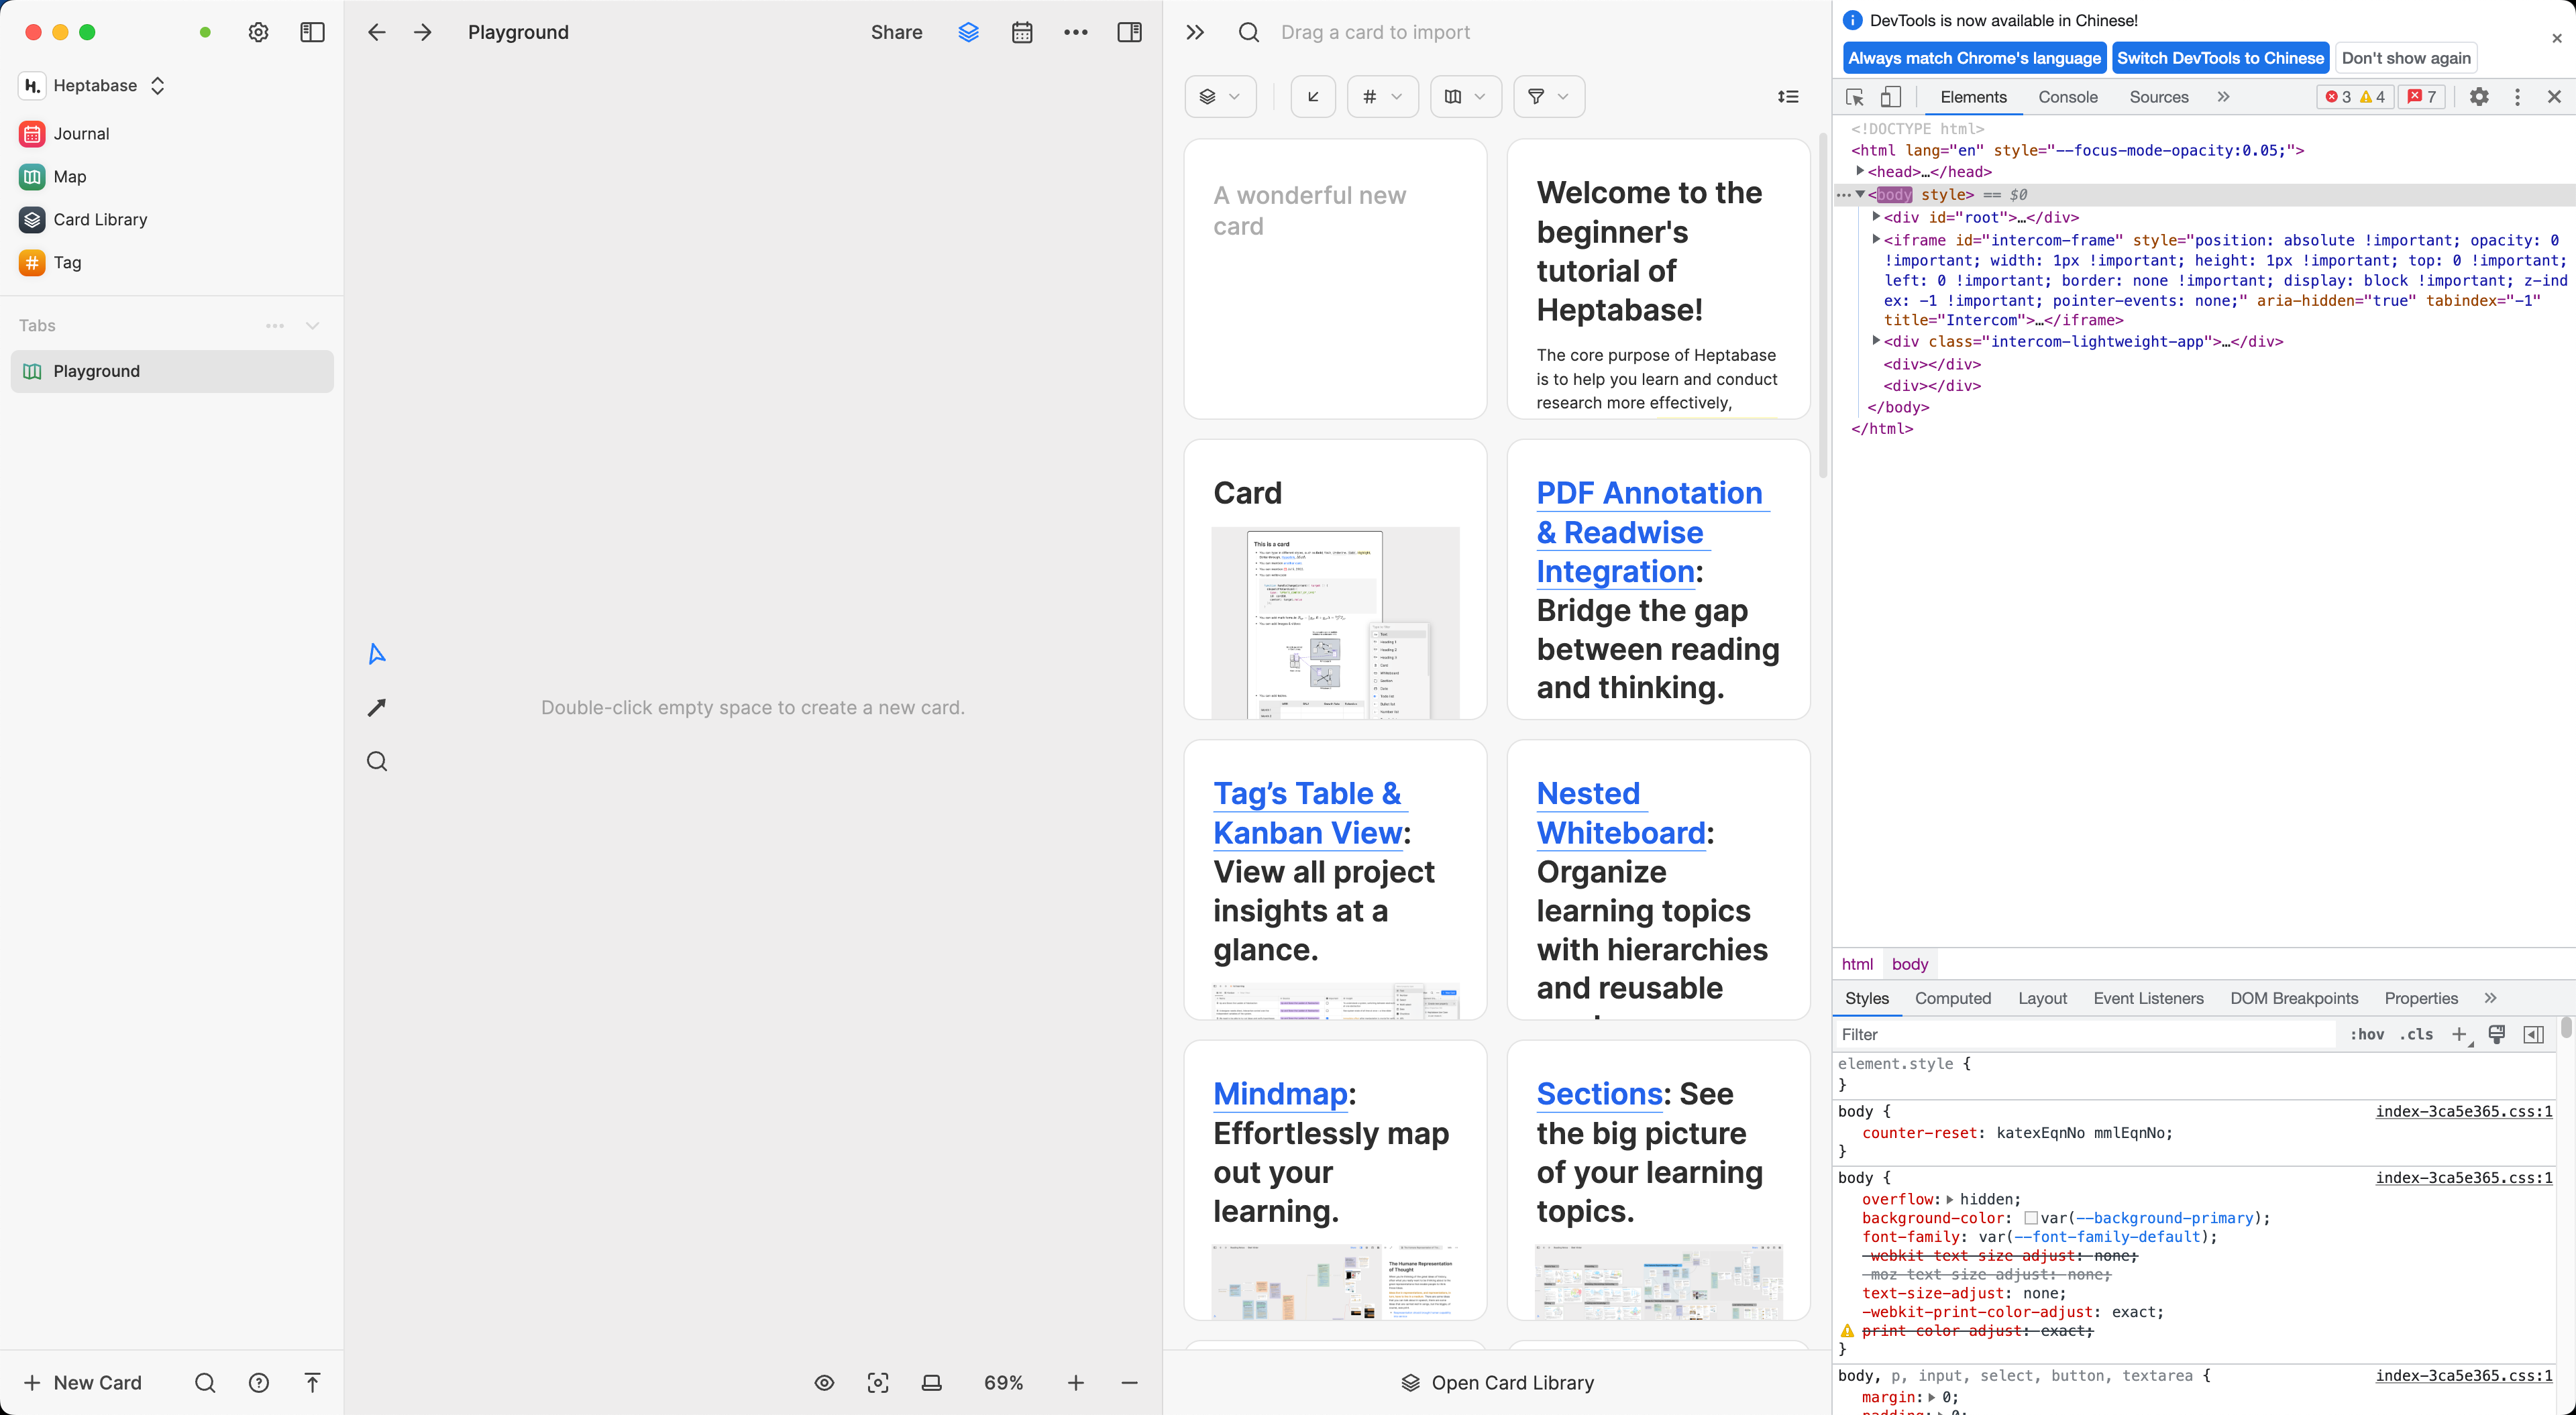Open the Sections link
Image resolution: width=2576 pixels, height=1415 pixels.
(x=1600, y=1094)
